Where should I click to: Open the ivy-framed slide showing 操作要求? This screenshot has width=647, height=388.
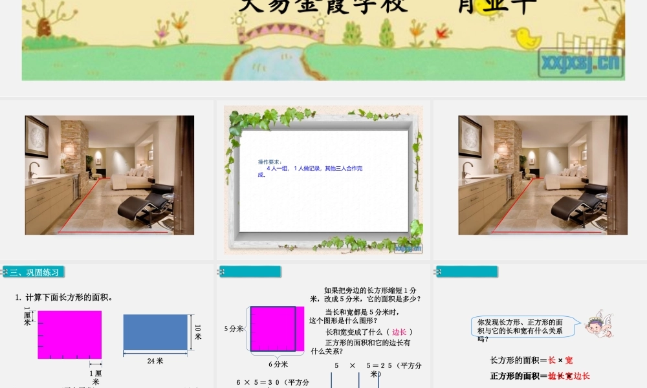click(x=323, y=179)
